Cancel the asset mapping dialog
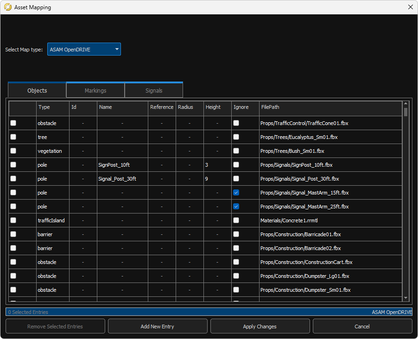Viewport: 418px width, 339px height. coord(362,326)
